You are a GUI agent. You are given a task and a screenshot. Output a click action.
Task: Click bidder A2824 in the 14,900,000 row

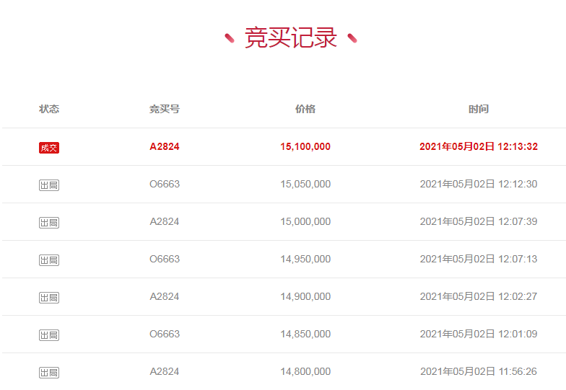pos(165,297)
